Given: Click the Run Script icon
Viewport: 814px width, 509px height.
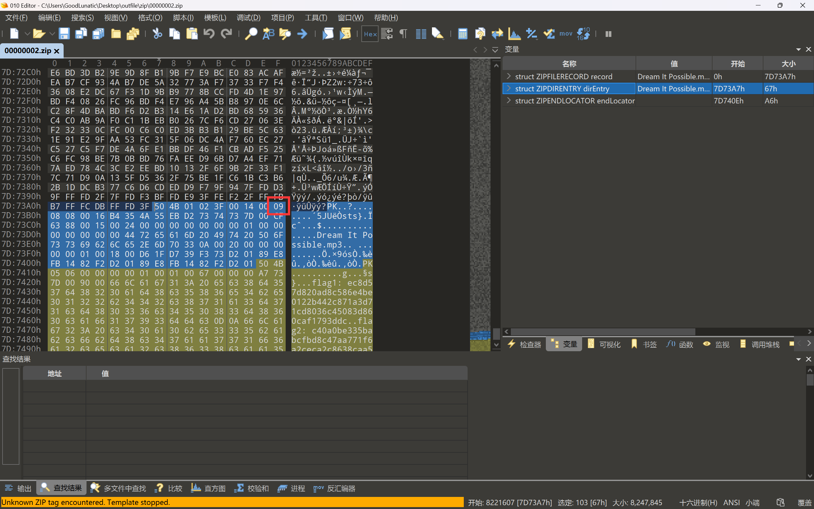Looking at the screenshot, I should click(x=328, y=34).
